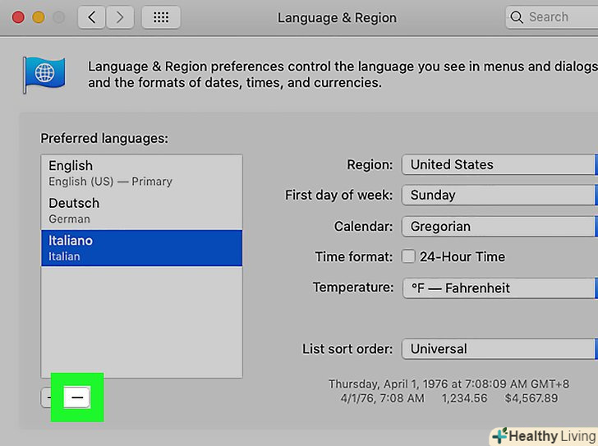Go forward with the right chevron button

point(120,17)
